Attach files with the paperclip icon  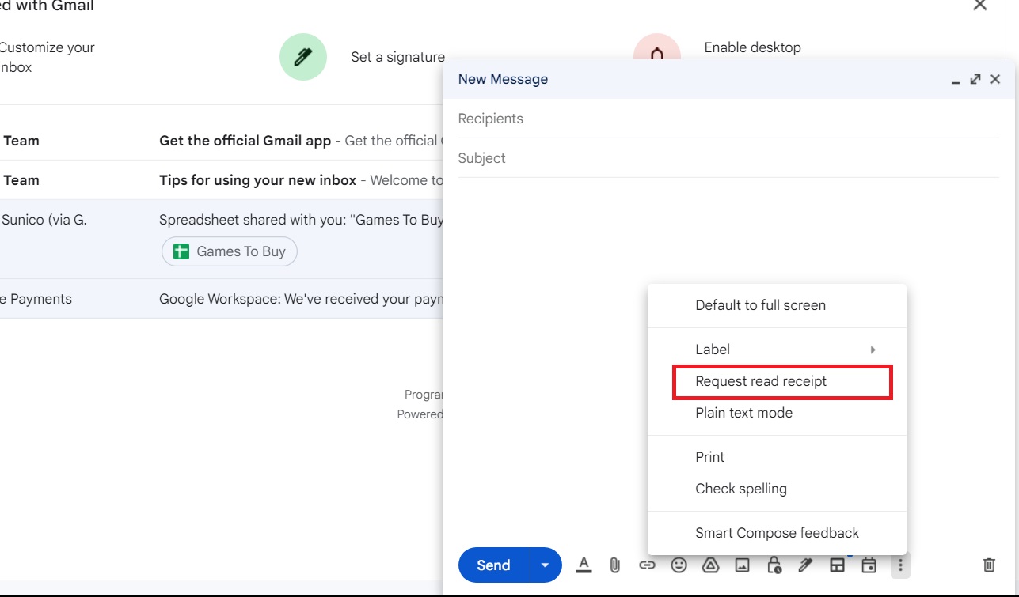pyautogui.click(x=614, y=565)
